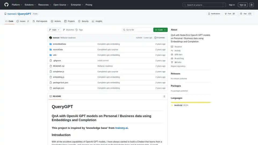
Task: Open the green Code dropdown
Action: [160, 30]
